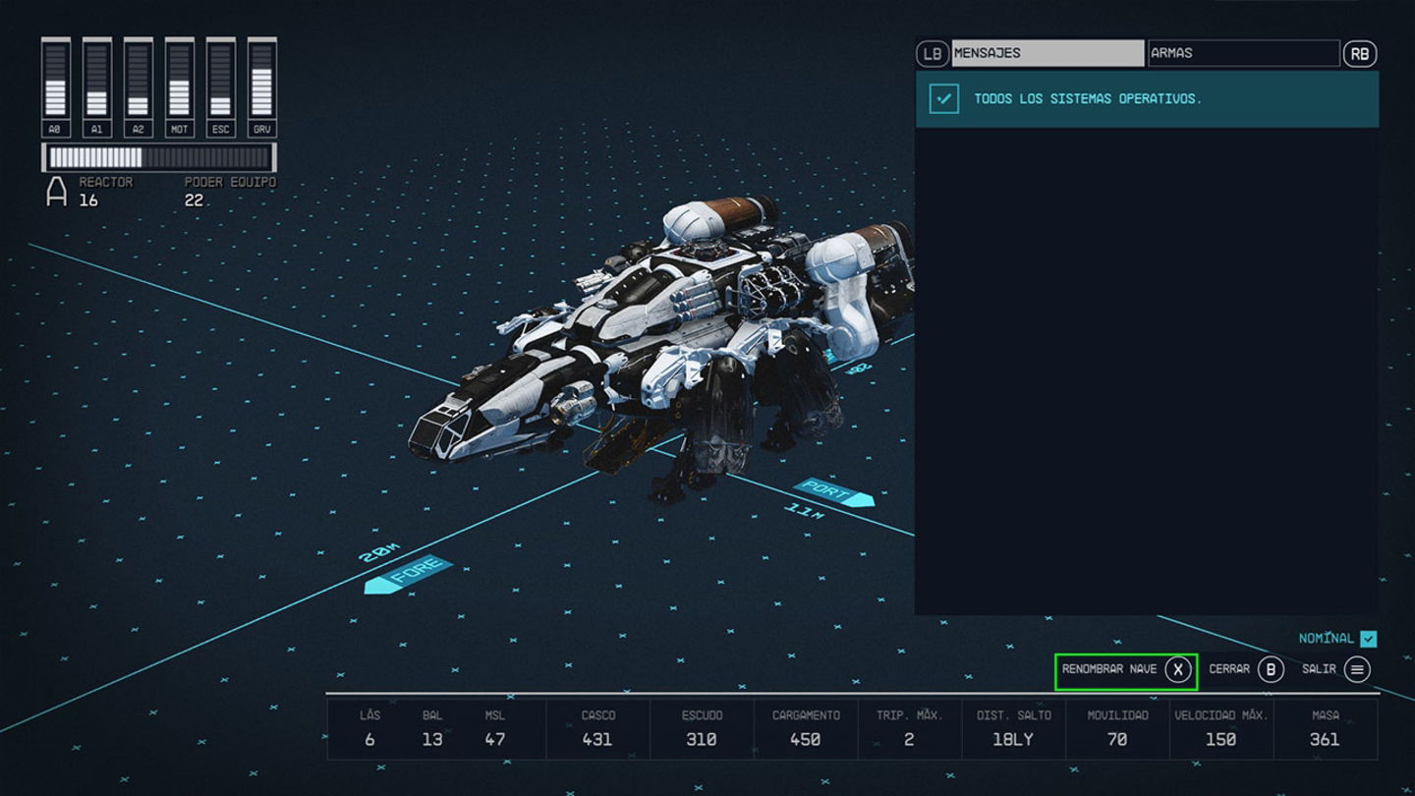
Task: Click the CASCO stat 431
Action: click(x=597, y=728)
